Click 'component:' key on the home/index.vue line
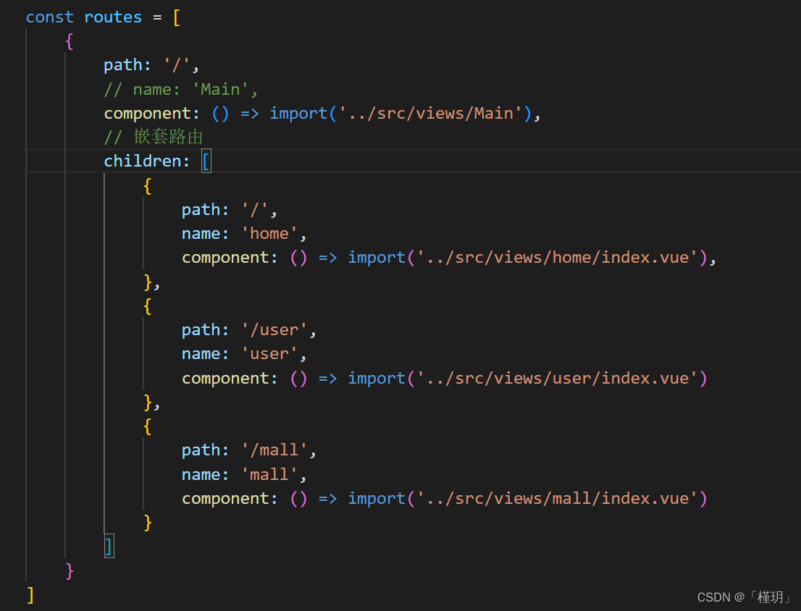Viewport: 801px width, 611px height. (230, 257)
